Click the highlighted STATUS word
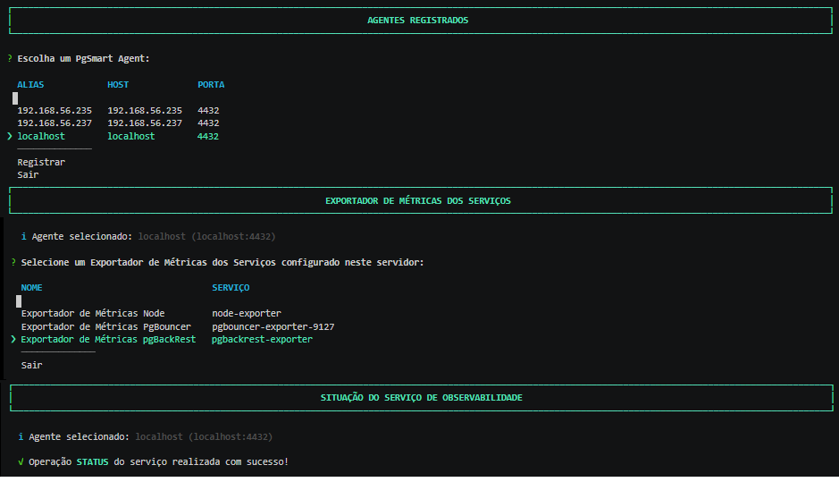The width and height of the screenshot is (839, 482). point(93,461)
